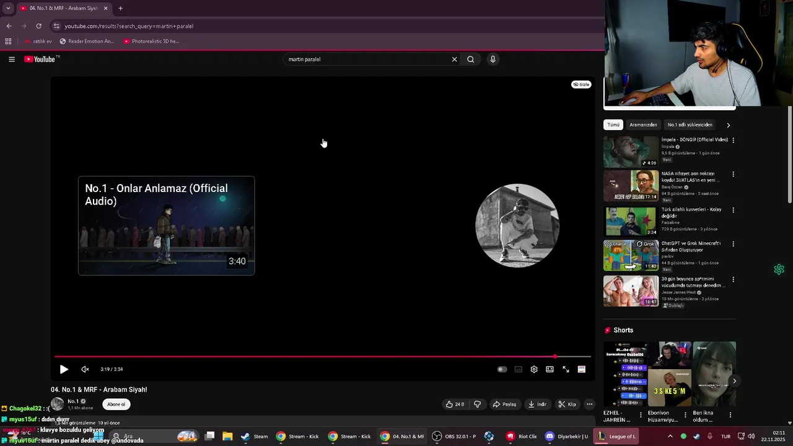Switch to OBS 32.0.1 taskbar item

454,436
